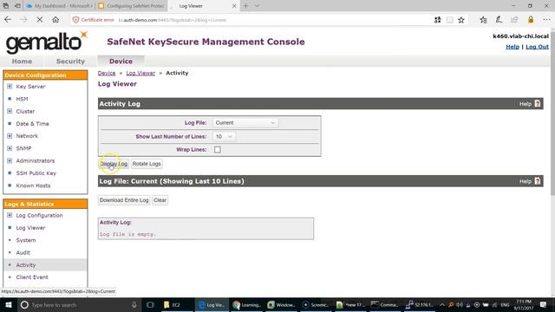The width and height of the screenshot is (555, 312).
Task: Click the volume icon in system tray
Action: click(x=460, y=304)
